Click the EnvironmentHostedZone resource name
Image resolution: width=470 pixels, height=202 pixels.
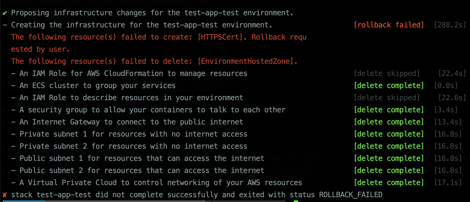[246, 61]
